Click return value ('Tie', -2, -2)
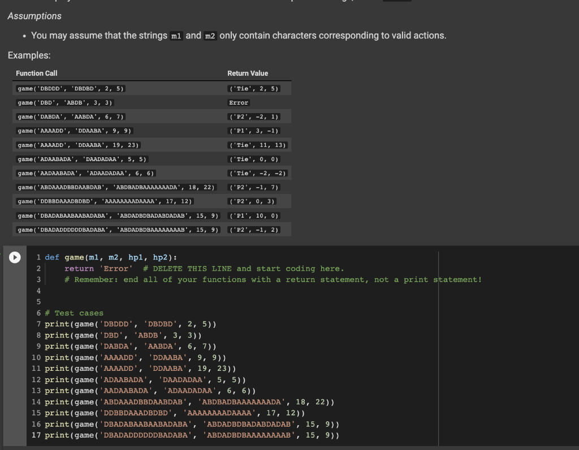Screen dimensions: 579x450 click(258, 173)
